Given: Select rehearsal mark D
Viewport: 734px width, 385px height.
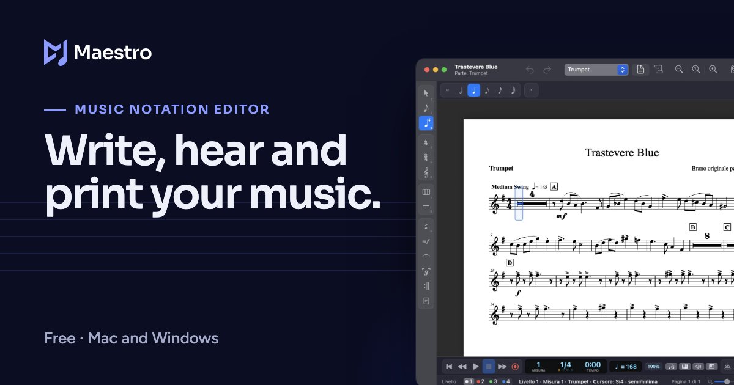Looking at the screenshot, I should pos(510,262).
